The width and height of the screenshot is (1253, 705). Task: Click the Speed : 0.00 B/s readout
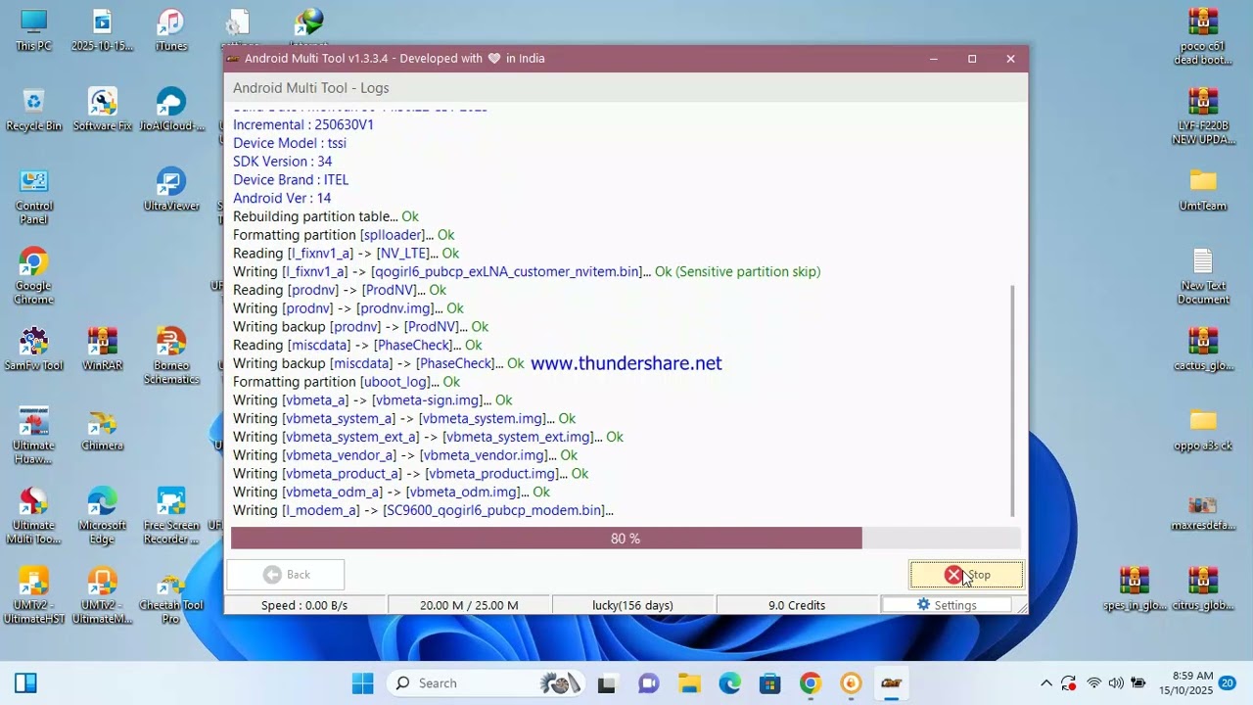pos(304,605)
